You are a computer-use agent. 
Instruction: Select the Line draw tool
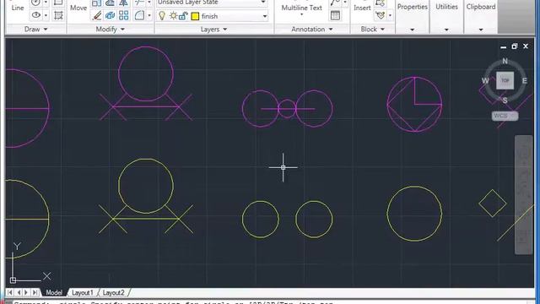click(x=17, y=7)
